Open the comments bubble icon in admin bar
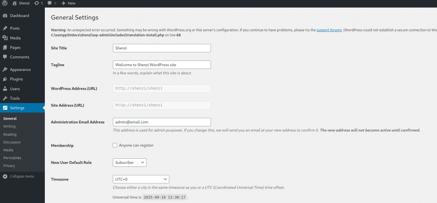The height and width of the screenshot is (203, 437). (50, 3)
